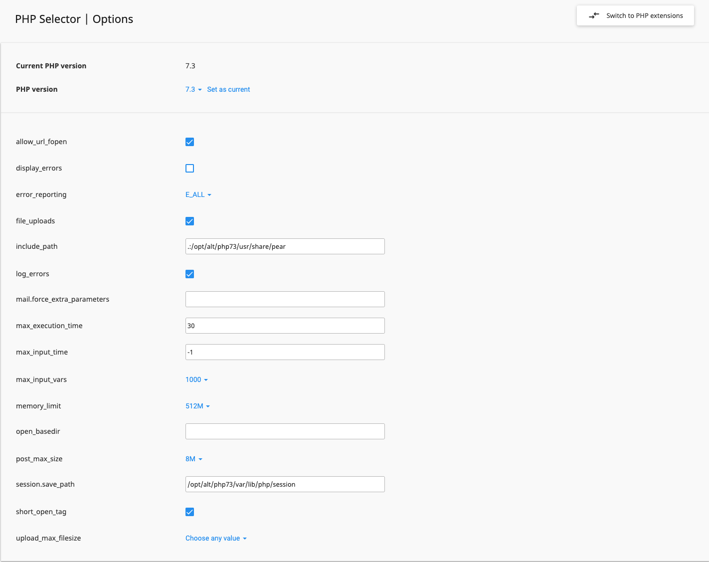Disable the log_errors checkbox
The width and height of the screenshot is (709, 562).
pyautogui.click(x=189, y=274)
